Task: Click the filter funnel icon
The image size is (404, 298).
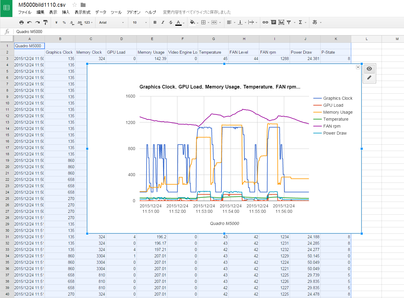Action: point(289,22)
